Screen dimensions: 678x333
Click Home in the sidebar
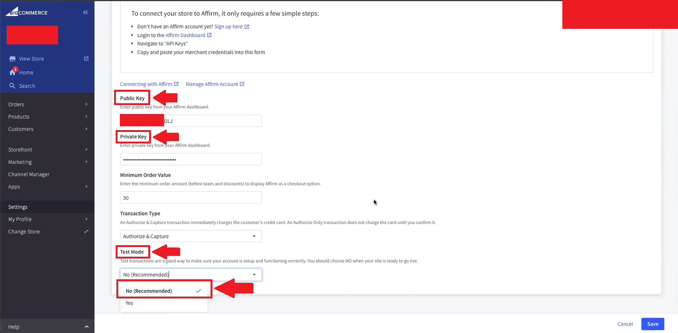26,73
